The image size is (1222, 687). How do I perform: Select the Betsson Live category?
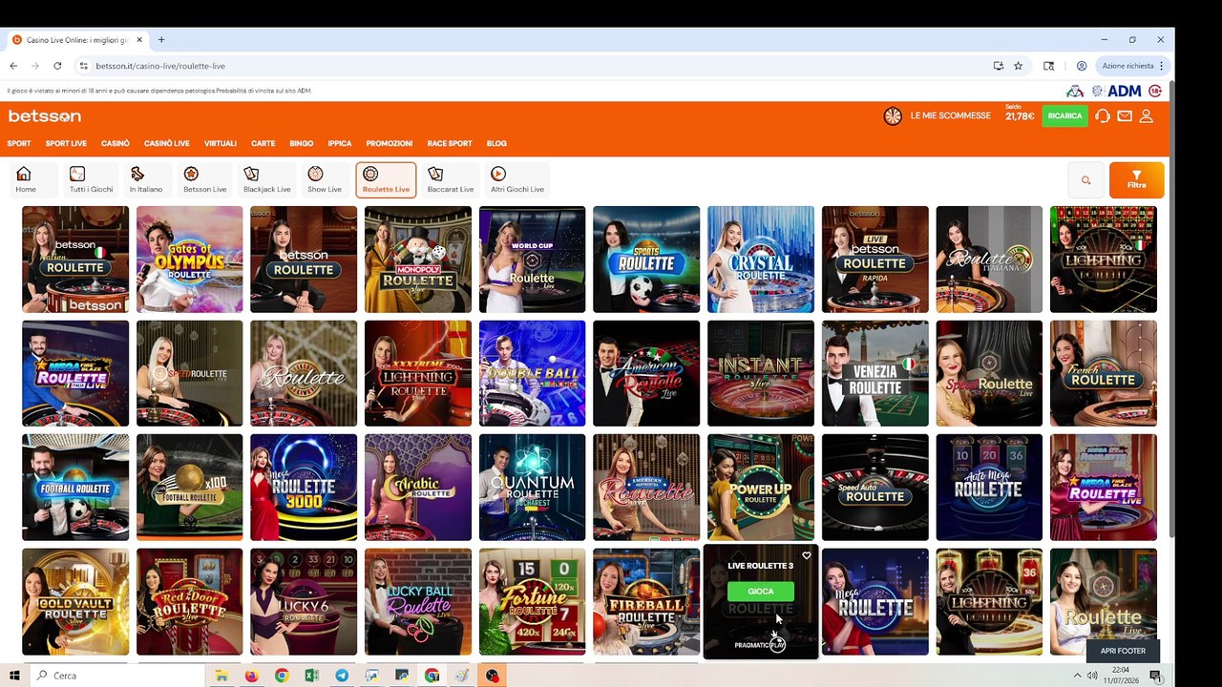pos(204,180)
